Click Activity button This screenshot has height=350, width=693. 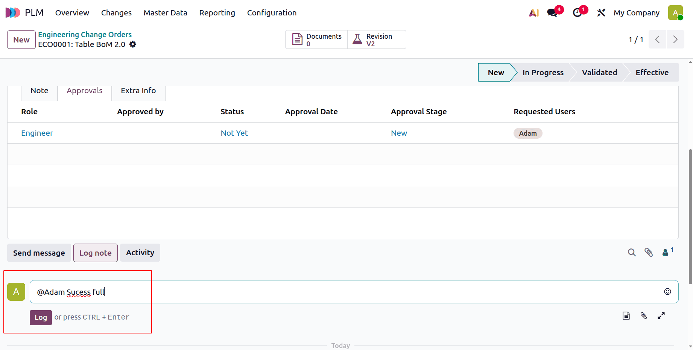(x=140, y=253)
